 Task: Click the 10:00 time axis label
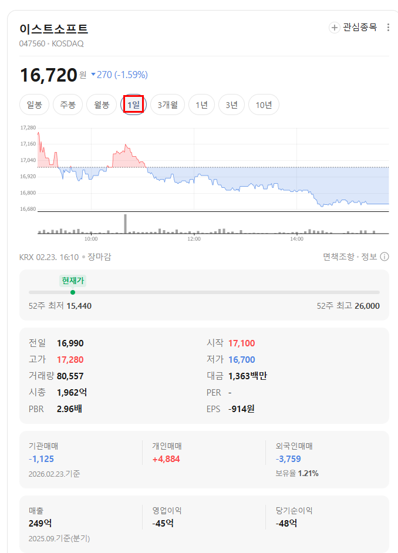91,239
